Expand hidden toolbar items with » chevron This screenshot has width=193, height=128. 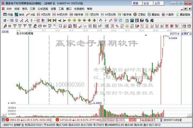pos(54,25)
